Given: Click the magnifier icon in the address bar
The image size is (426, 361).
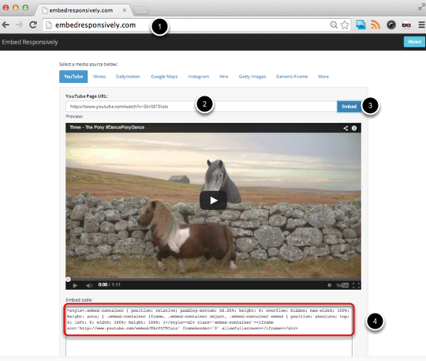Looking at the screenshot, I should tap(334, 25).
